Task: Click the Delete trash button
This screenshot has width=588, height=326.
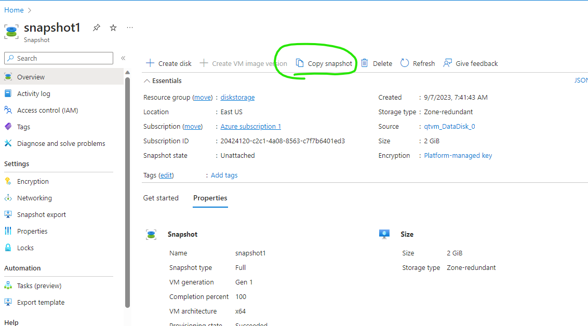Action: pyautogui.click(x=377, y=63)
